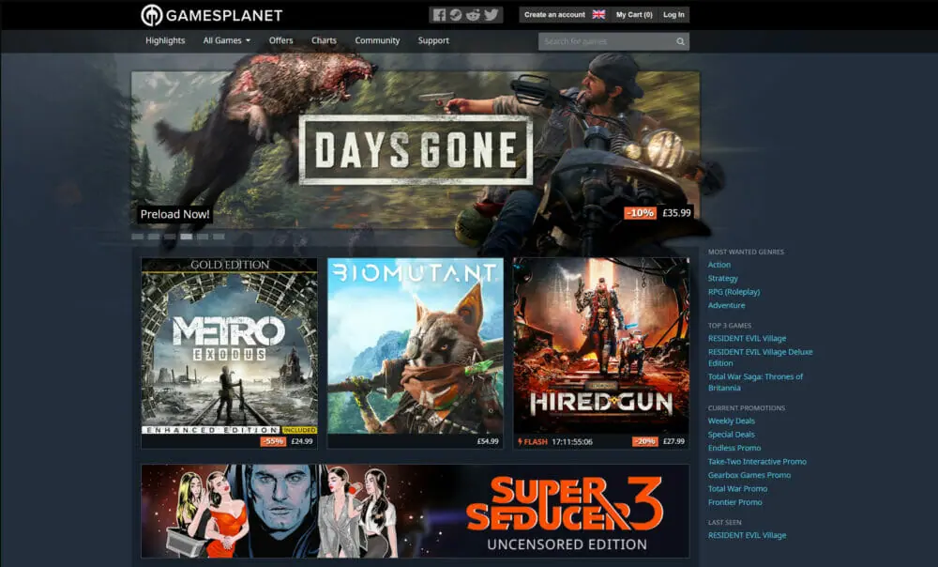Click the Twitter bird icon

point(491,15)
